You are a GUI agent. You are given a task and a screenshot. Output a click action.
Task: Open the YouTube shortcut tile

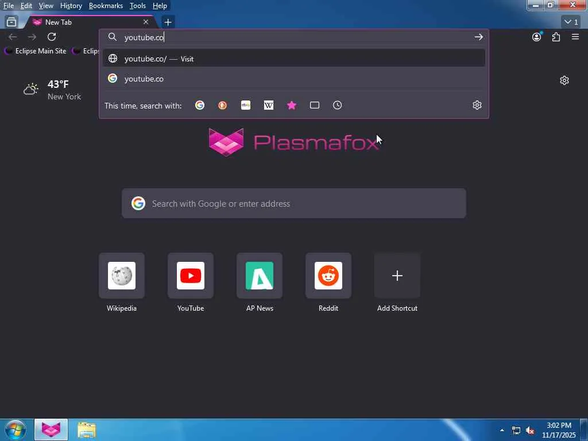click(191, 283)
